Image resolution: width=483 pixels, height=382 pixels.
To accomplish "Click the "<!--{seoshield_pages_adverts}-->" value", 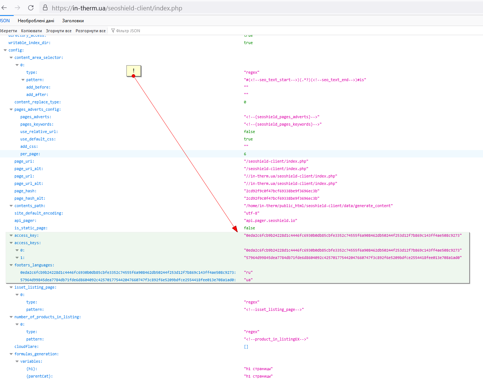I will pyautogui.click(x=282, y=117).
